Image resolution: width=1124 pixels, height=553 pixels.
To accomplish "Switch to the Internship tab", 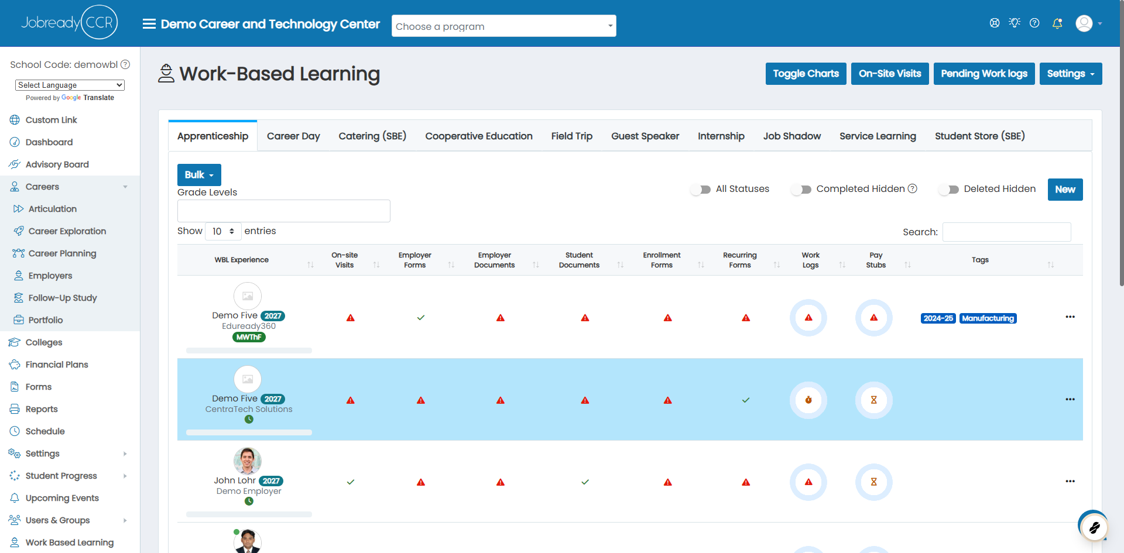I will pos(721,136).
